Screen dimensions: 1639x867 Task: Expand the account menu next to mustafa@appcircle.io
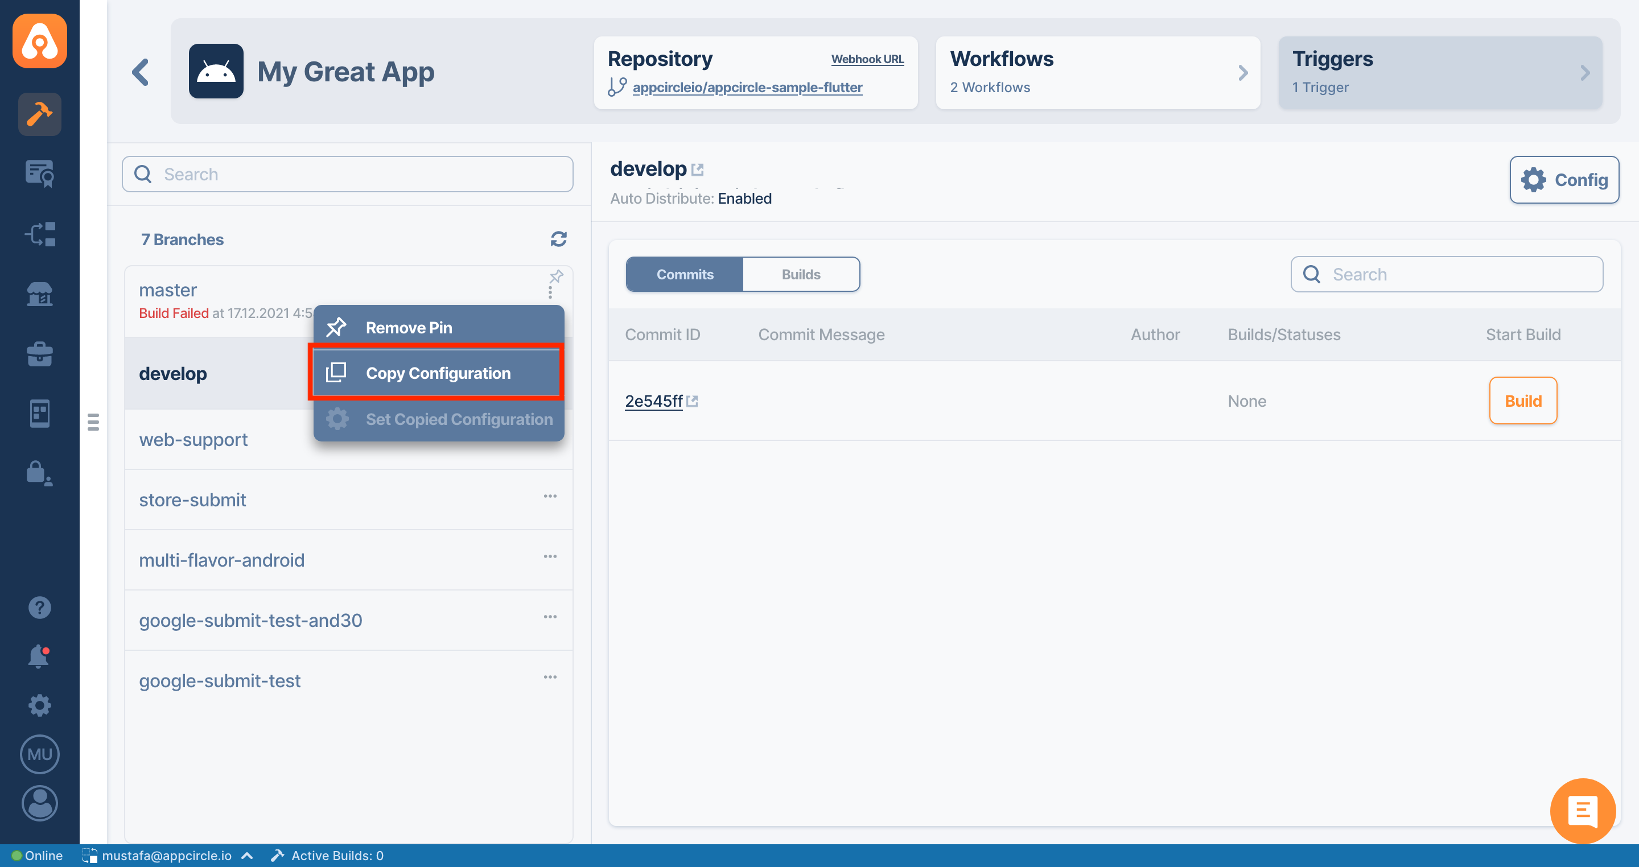point(248,856)
